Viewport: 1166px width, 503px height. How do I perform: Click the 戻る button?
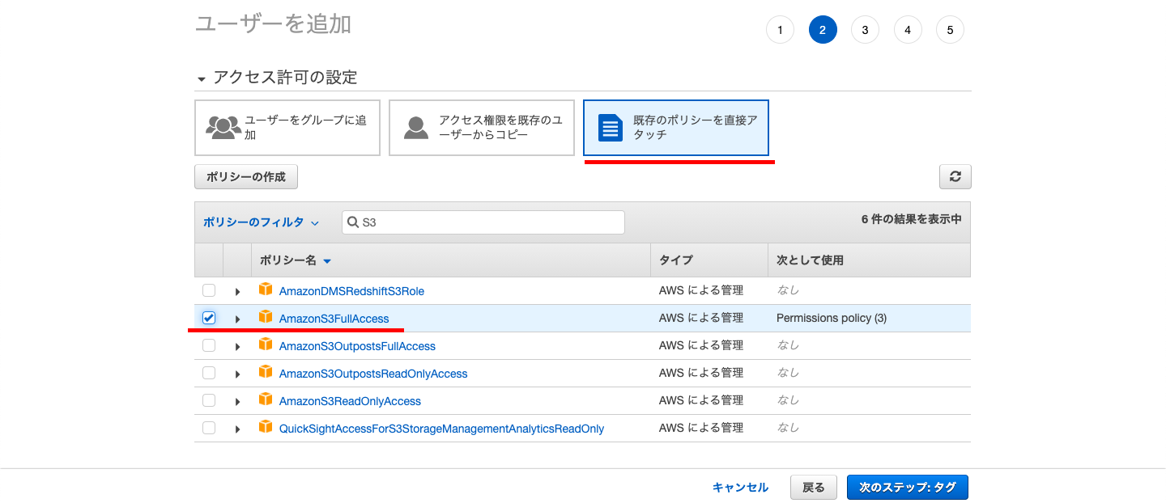[814, 487]
